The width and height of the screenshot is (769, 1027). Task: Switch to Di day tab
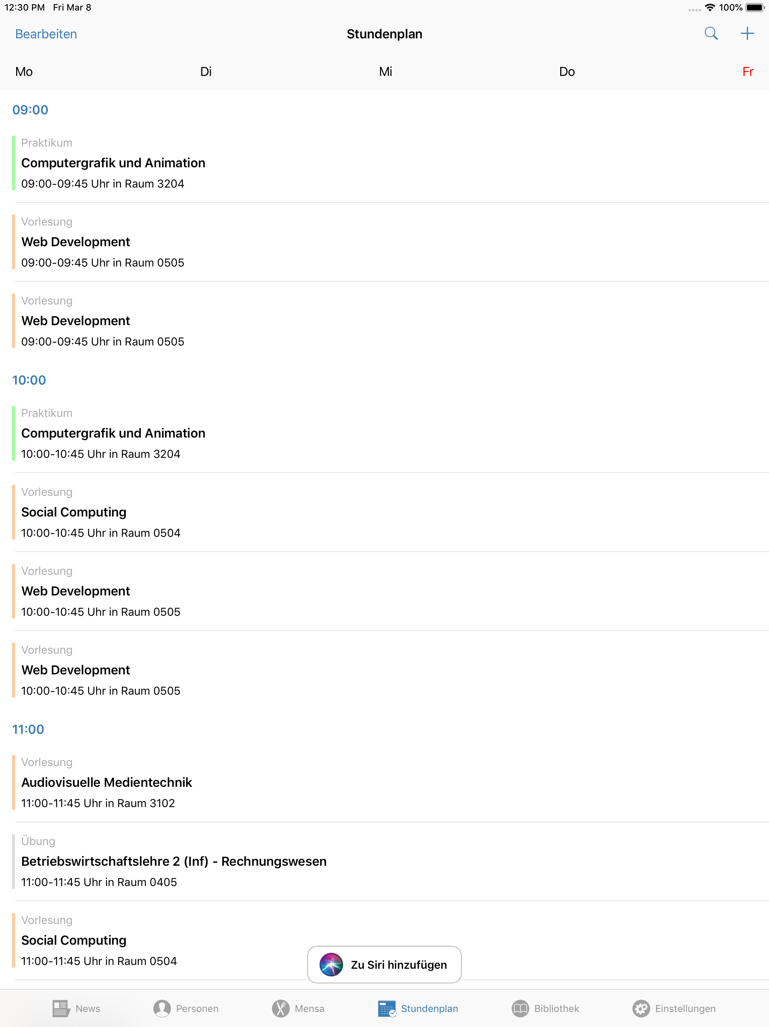tap(206, 71)
